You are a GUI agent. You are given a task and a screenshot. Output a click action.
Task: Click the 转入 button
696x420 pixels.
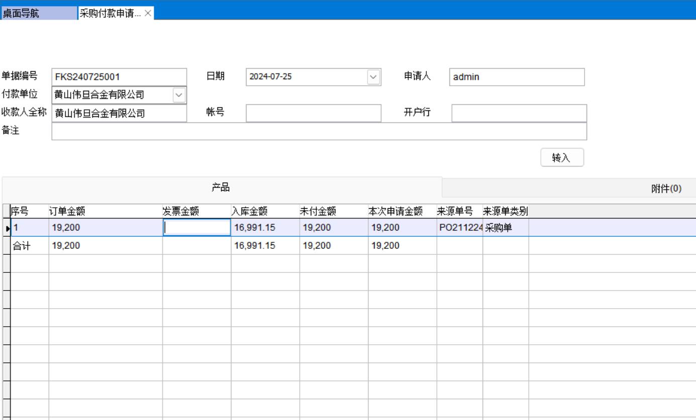click(562, 158)
